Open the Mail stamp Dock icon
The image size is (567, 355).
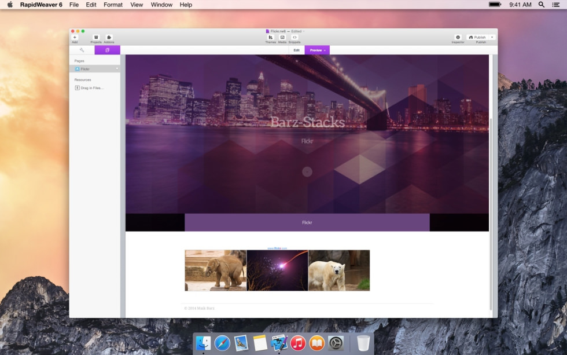(x=241, y=343)
